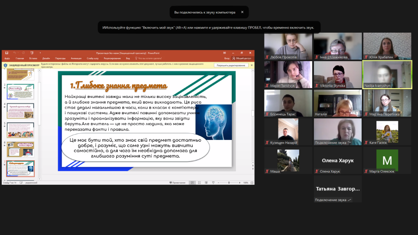Screen dimensions: 418x235
Task: Click Fit slide to window icon
Action: 252,183
